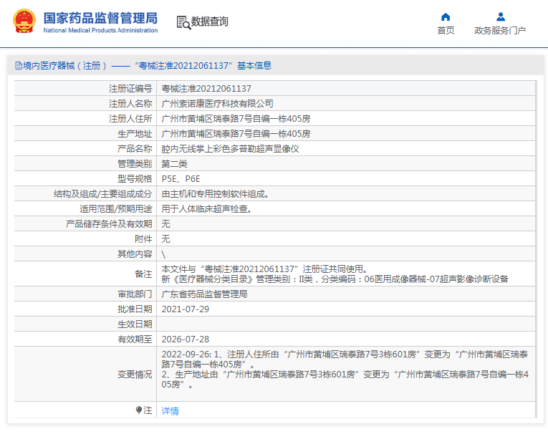Click the person icon above 政务服务门户
The width and height of the screenshot is (548, 434).
[x=500, y=16]
